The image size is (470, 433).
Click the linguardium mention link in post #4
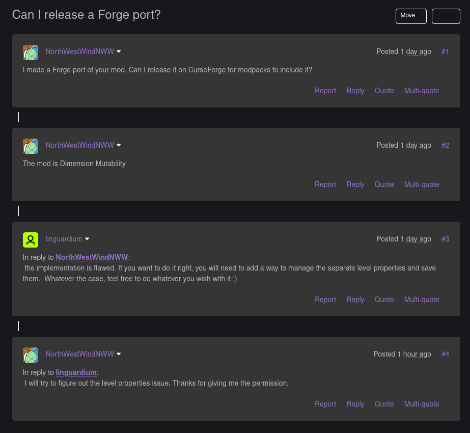click(76, 372)
